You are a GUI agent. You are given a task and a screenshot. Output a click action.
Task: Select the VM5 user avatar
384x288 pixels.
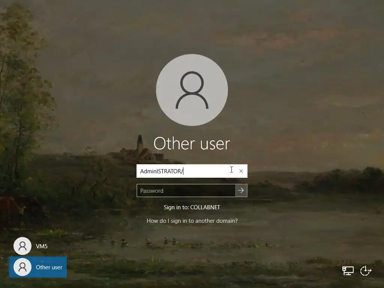pyautogui.click(x=22, y=246)
